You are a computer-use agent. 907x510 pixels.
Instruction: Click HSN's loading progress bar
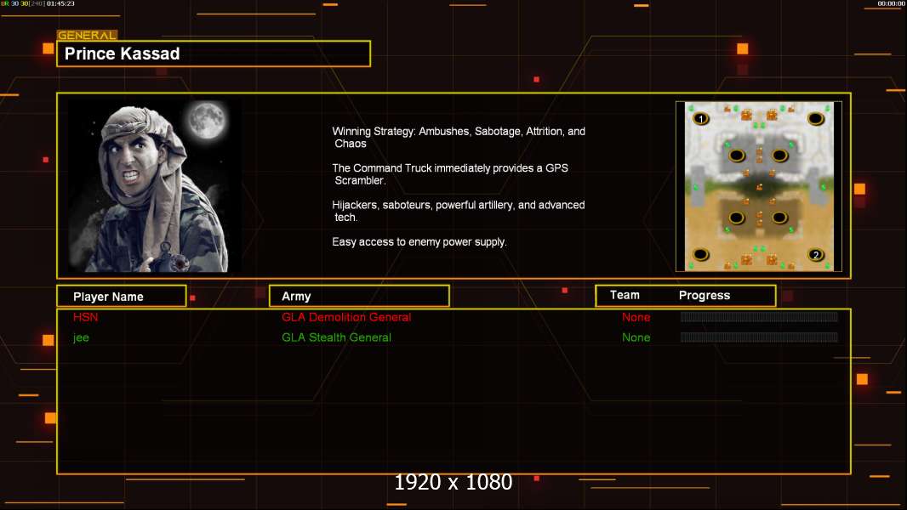tap(759, 316)
